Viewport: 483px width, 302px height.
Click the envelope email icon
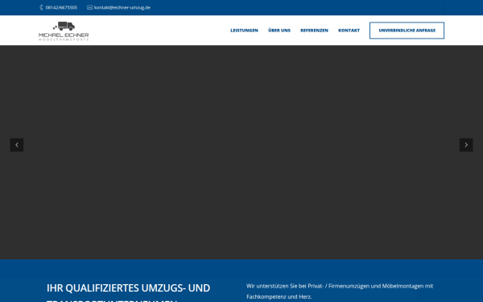click(x=89, y=7)
